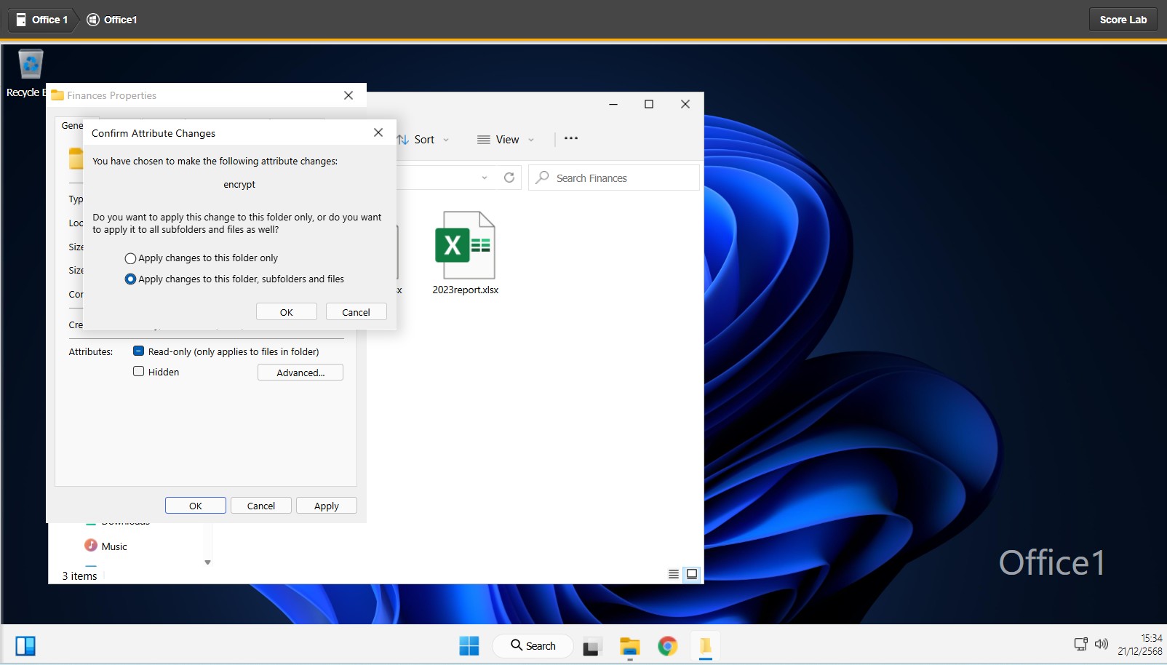Screen dimensions: 1167x665
Task: Switch to the details view layout icon
Action: 674,574
